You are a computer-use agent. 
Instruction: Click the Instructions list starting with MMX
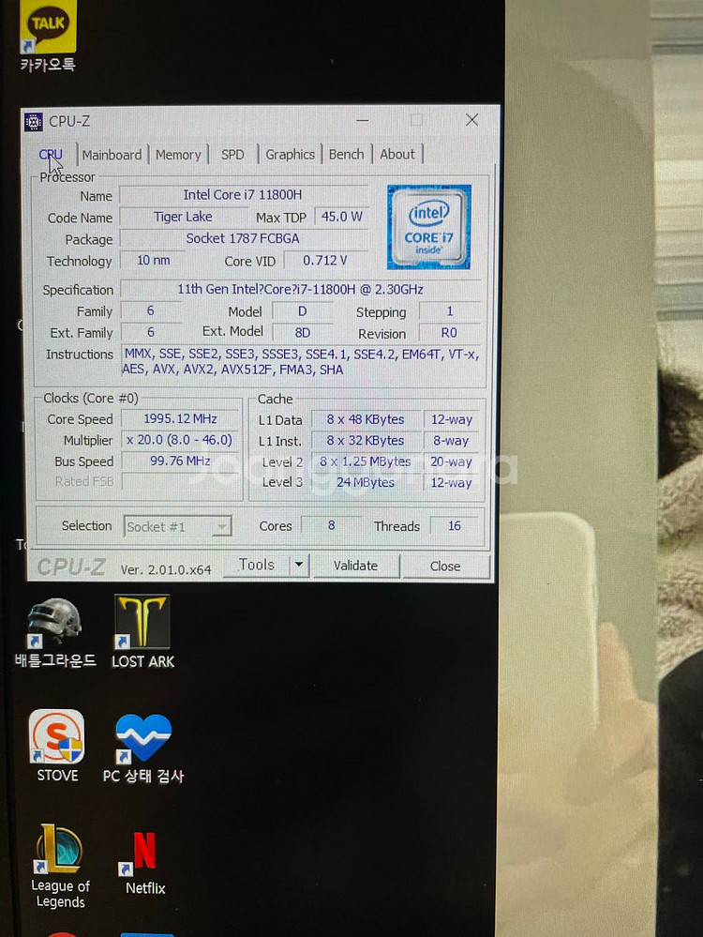tap(301, 361)
